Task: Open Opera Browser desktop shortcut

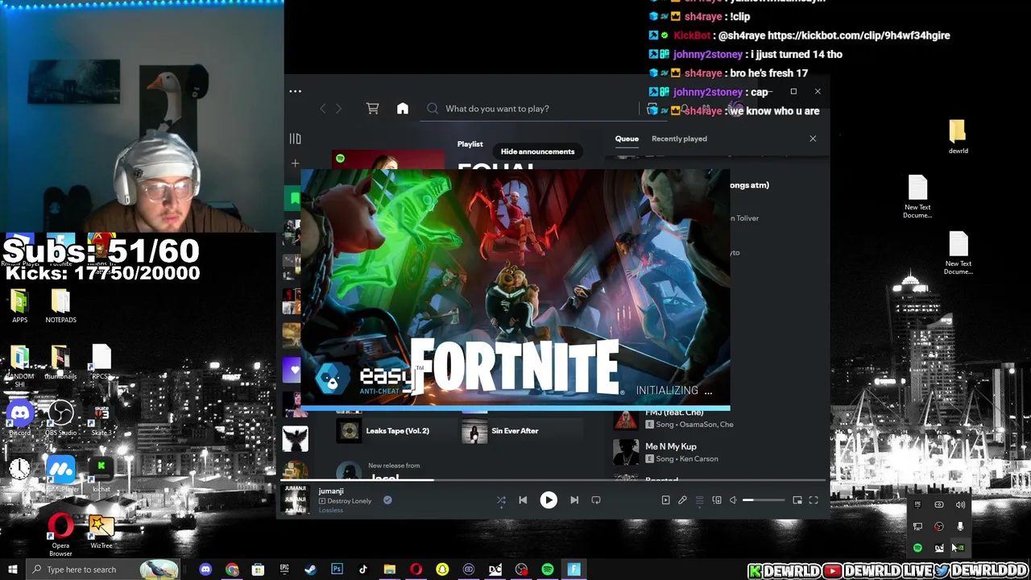Action: tap(60, 536)
